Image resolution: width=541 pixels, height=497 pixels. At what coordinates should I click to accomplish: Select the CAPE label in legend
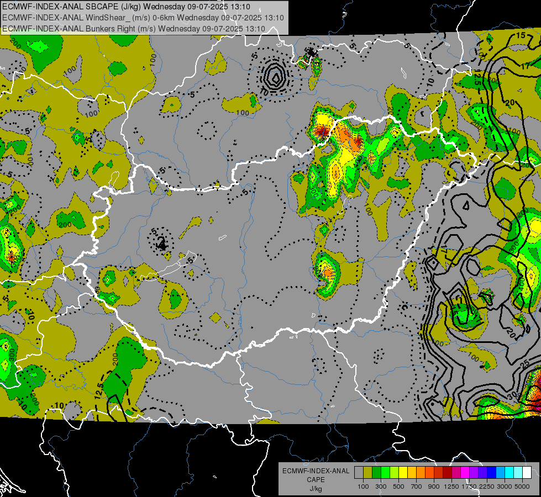[316, 480]
